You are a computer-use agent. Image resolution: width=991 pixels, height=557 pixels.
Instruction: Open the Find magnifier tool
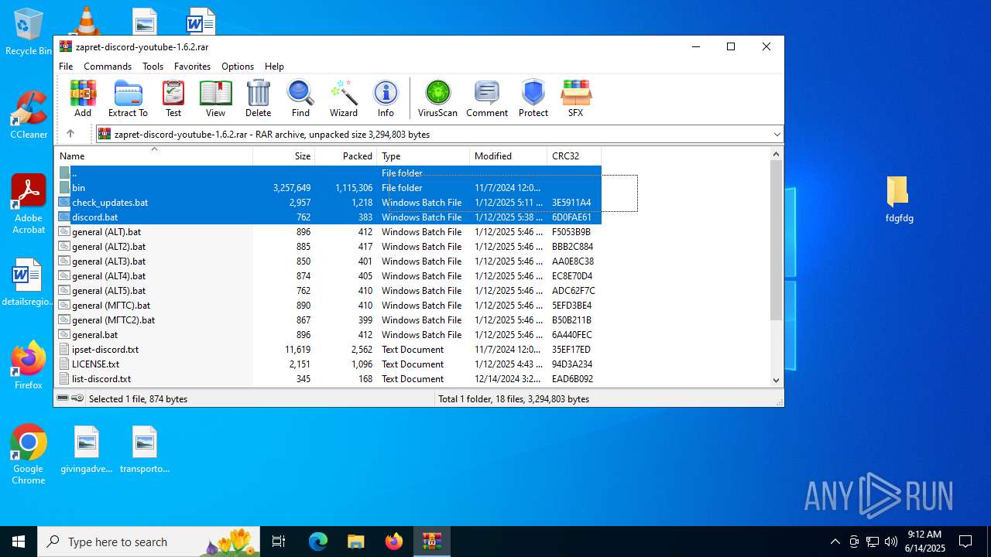tap(300, 98)
